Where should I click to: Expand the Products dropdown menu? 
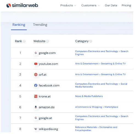[x=68, y=5]
